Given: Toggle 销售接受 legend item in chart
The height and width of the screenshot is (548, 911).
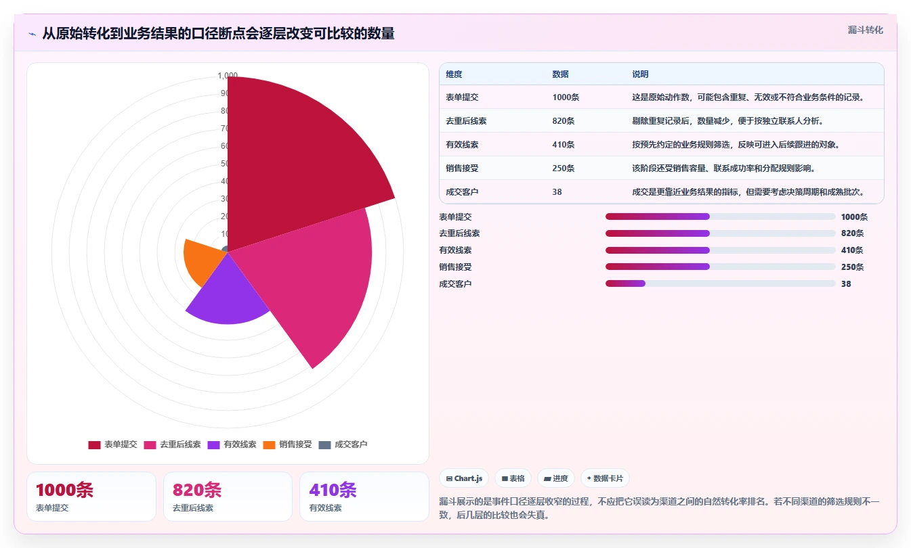Looking at the screenshot, I should pyautogui.click(x=287, y=444).
